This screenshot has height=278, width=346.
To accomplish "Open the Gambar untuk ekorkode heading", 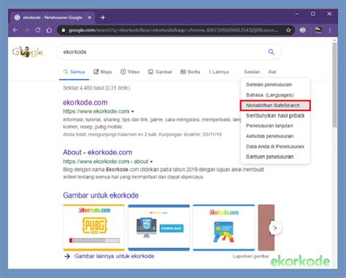I will click(x=101, y=195).
